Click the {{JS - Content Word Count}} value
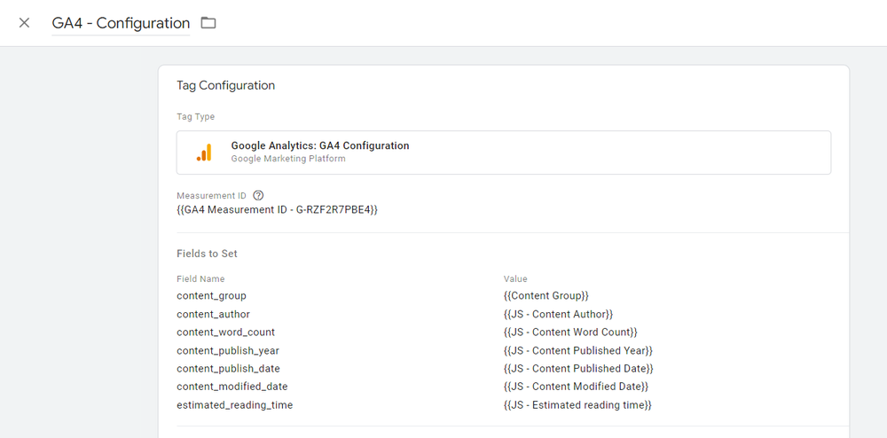This screenshot has height=438, width=887. point(570,332)
